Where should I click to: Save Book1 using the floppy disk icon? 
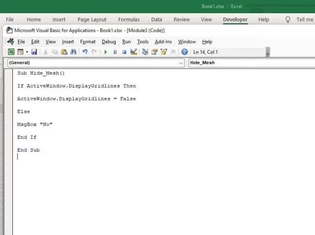tap(34, 52)
